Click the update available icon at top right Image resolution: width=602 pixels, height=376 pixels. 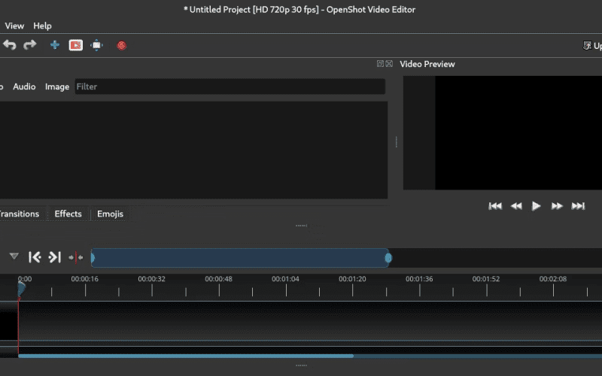[587, 46]
